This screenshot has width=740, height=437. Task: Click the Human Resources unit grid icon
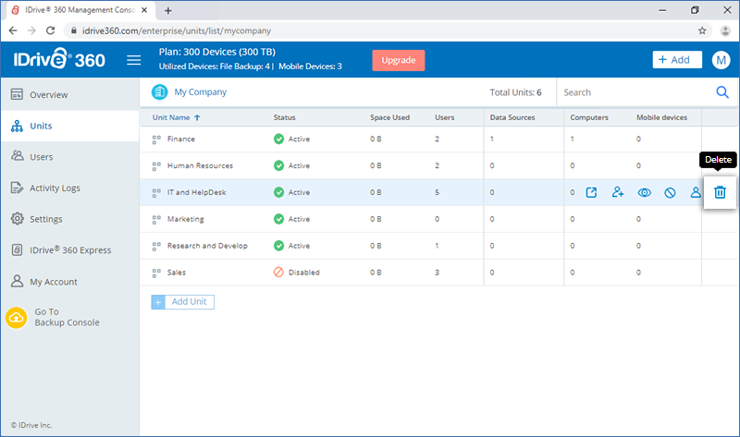tap(156, 166)
